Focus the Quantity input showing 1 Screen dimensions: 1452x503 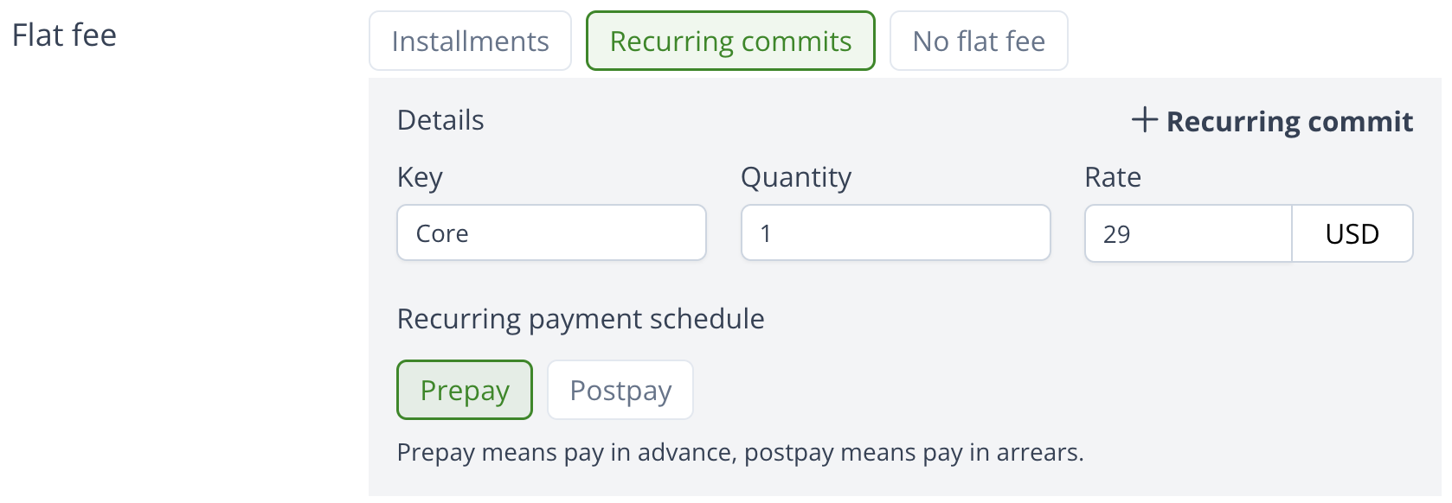(896, 233)
